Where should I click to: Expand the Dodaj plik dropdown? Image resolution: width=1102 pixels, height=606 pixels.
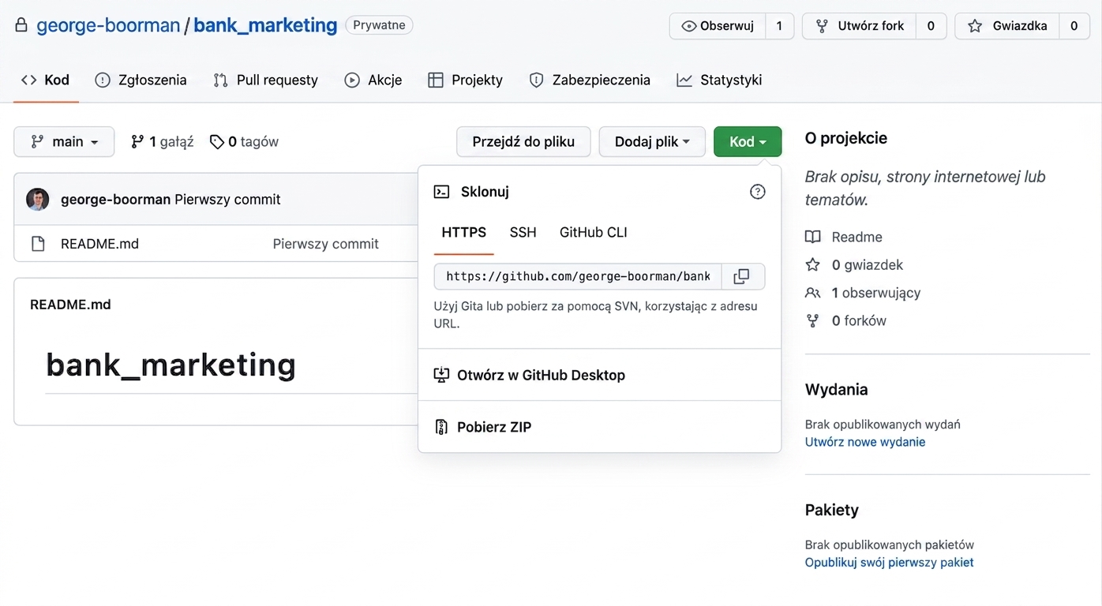[x=652, y=142]
